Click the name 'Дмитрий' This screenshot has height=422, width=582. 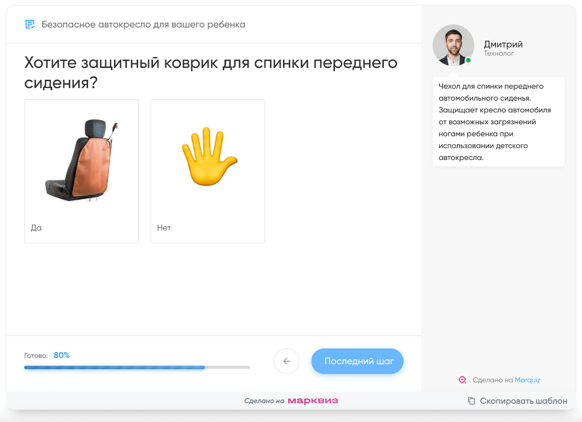[x=503, y=44]
